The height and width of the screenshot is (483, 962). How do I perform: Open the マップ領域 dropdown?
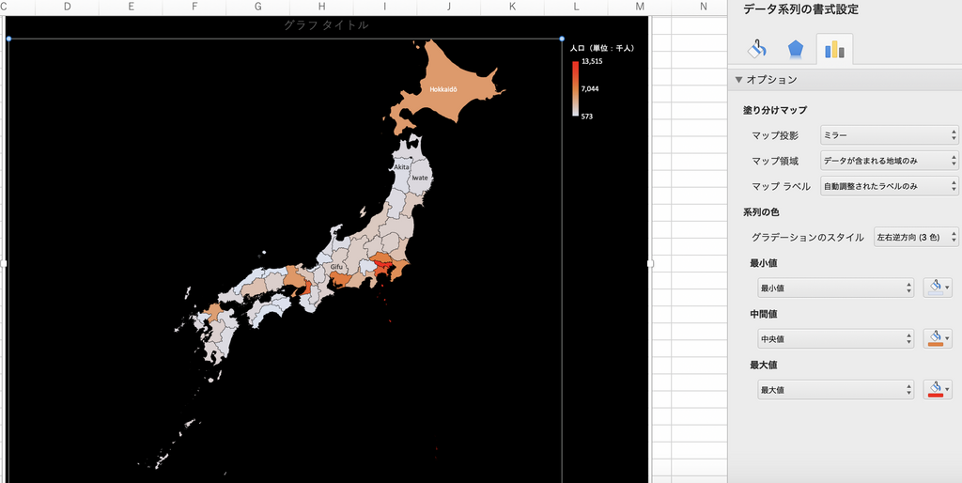pos(889,161)
